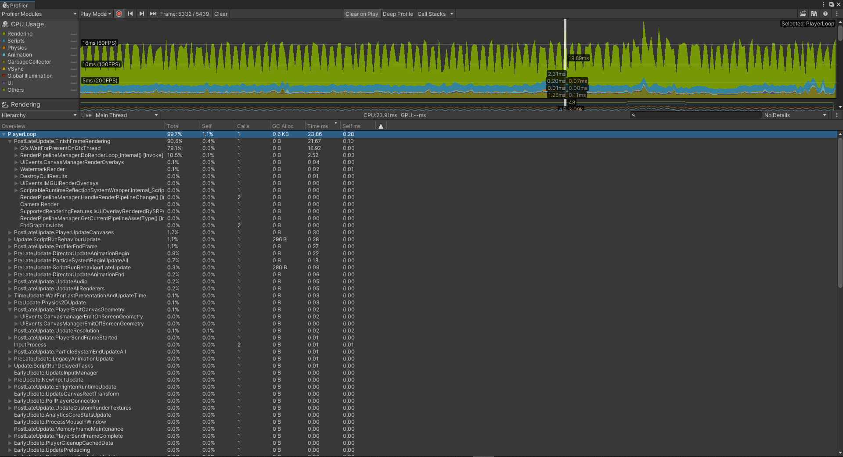Select WatermarkRender row
This screenshot has width=843, height=457.
(x=419, y=169)
